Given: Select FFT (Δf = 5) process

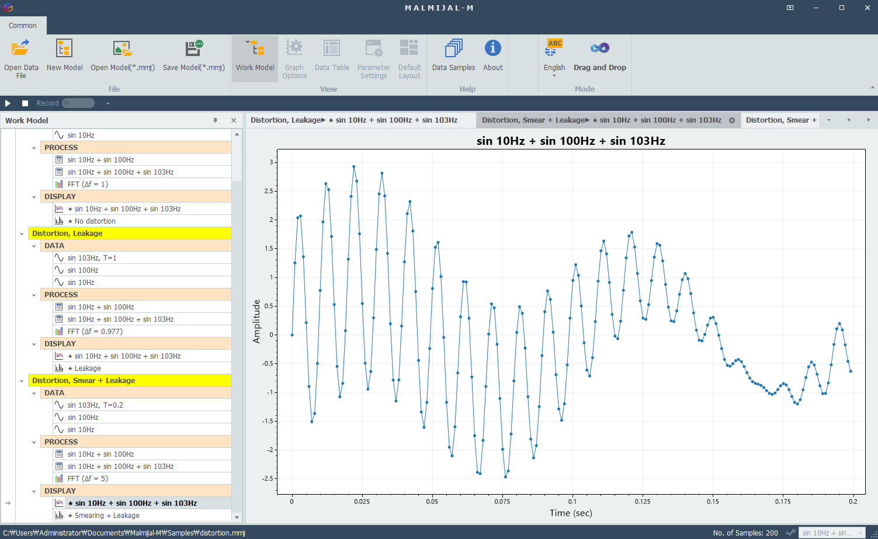Looking at the screenshot, I should tap(142, 479).
